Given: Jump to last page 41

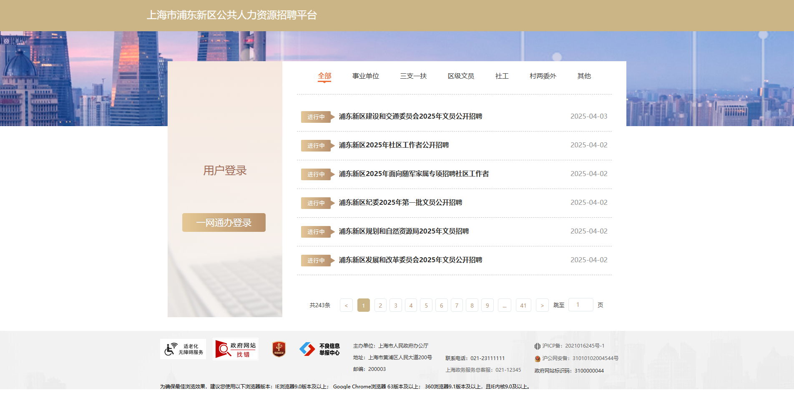Looking at the screenshot, I should (x=523, y=305).
